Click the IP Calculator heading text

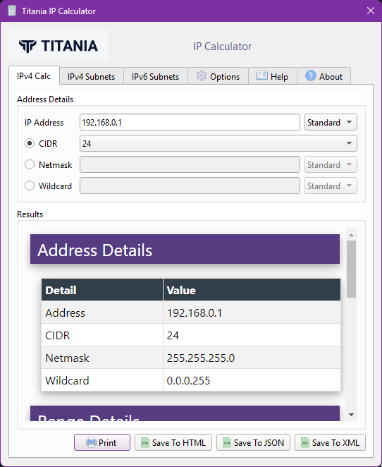[x=222, y=46]
